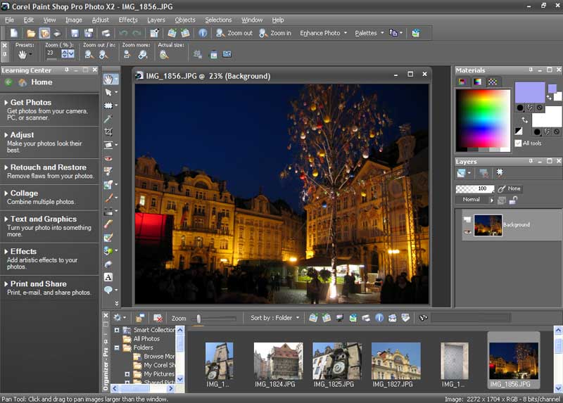Select the Dropper tool

coord(108,119)
